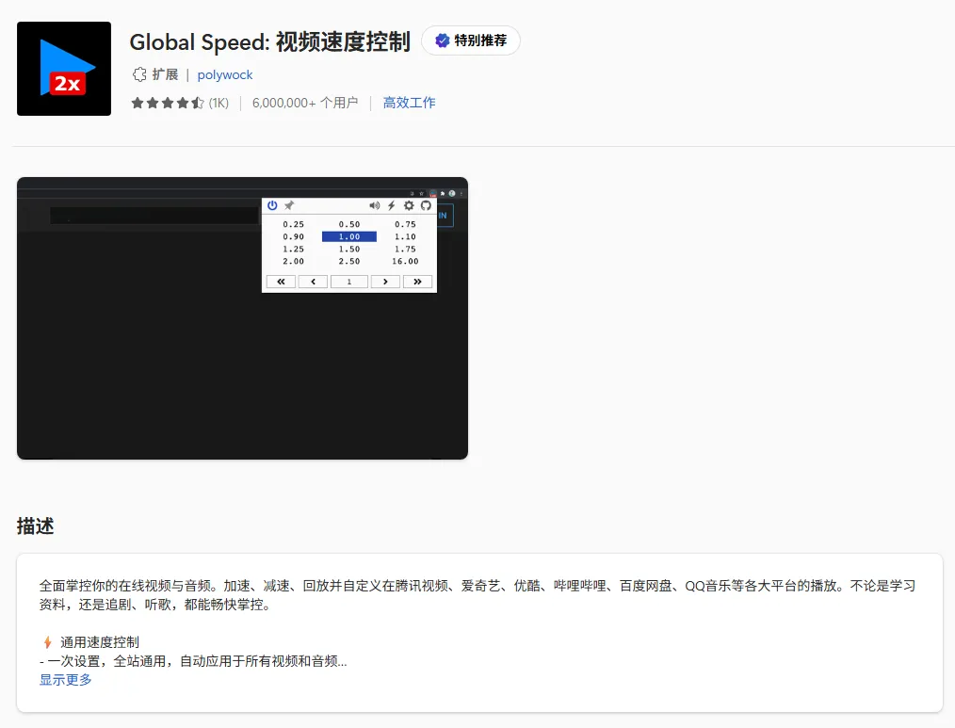Click the 描述 section heading
This screenshot has width=955, height=728.
click(36, 526)
